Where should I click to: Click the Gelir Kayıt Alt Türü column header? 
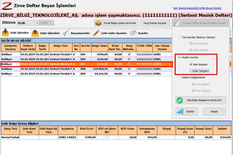[48, 130]
